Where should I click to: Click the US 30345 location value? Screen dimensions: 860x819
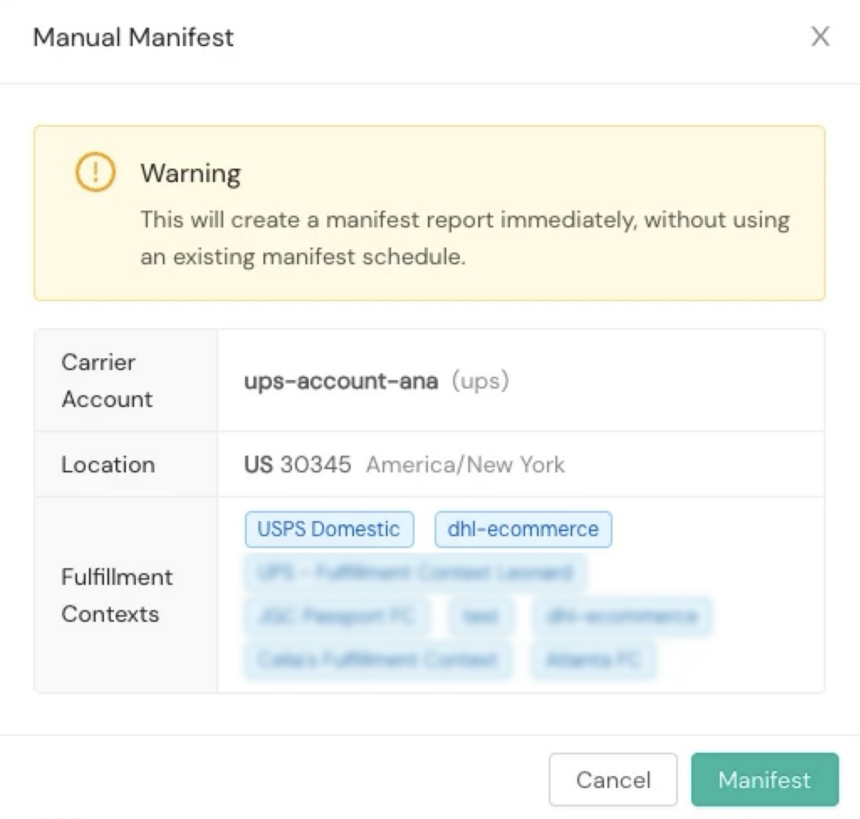pyautogui.click(x=298, y=464)
